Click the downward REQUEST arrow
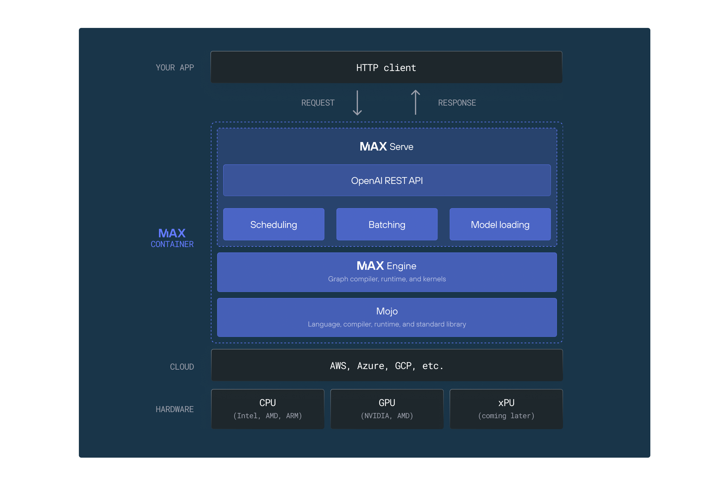This screenshot has width=728, height=488. click(357, 103)
